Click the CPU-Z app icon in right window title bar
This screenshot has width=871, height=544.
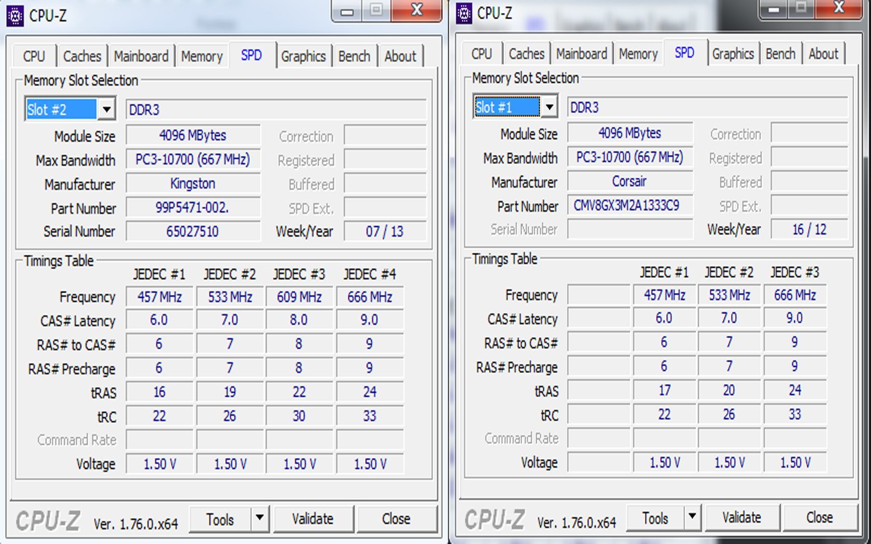[464, 14]
